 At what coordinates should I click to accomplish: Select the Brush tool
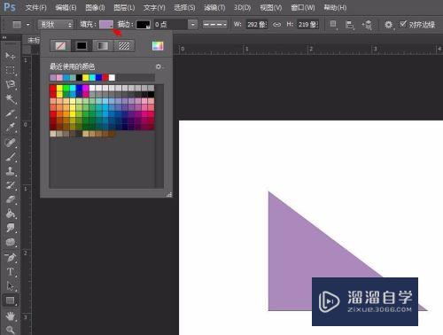click(x=10, y=156)
